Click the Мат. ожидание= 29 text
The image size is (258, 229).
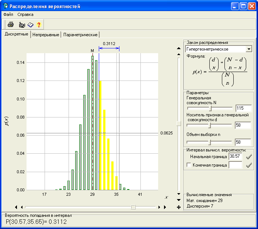[205, 201]
